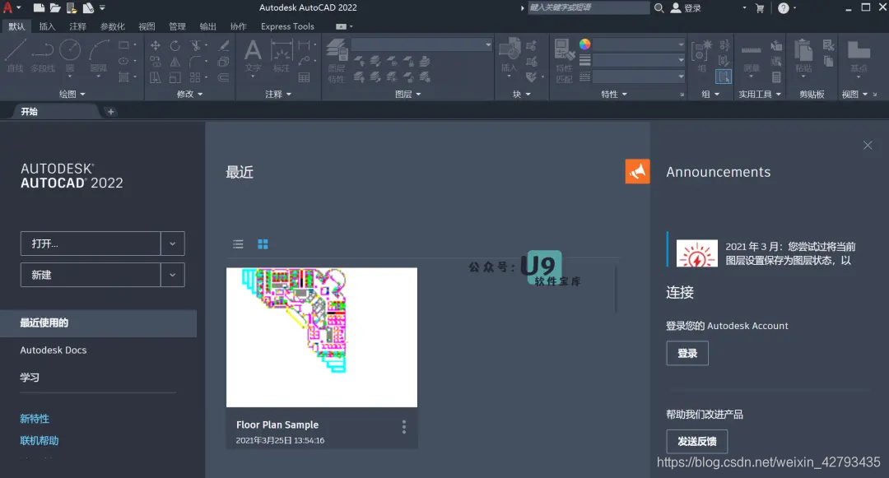The width and height of the screenshot is (889, 478).
Task: Select the Dimension (标注) tool
Action: [282, 57]
